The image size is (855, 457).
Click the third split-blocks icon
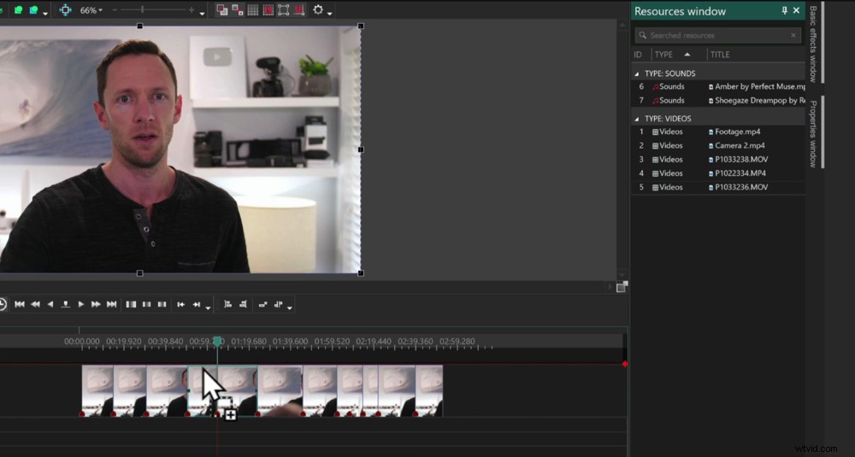162,304
